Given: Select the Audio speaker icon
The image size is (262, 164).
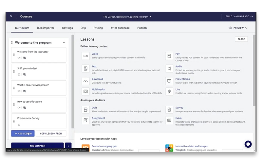Looking at the screenshot, I should pos(169,69).
